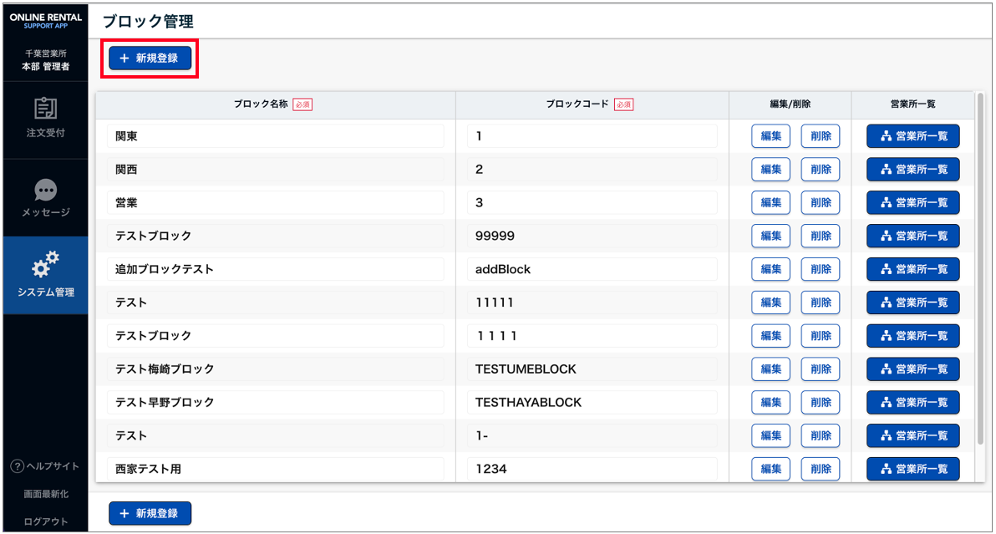Viewport: 996px width, 534px height.
Task: Select the システム管理 gears icon
Action: pyautogui.click(x=45, y=265)
